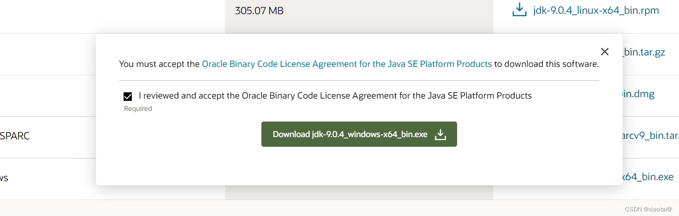679x216 pixels.
Task: Click Download jdk-9.0.4_windows-x64_bin.exe button
Action: tap(359, 134)
